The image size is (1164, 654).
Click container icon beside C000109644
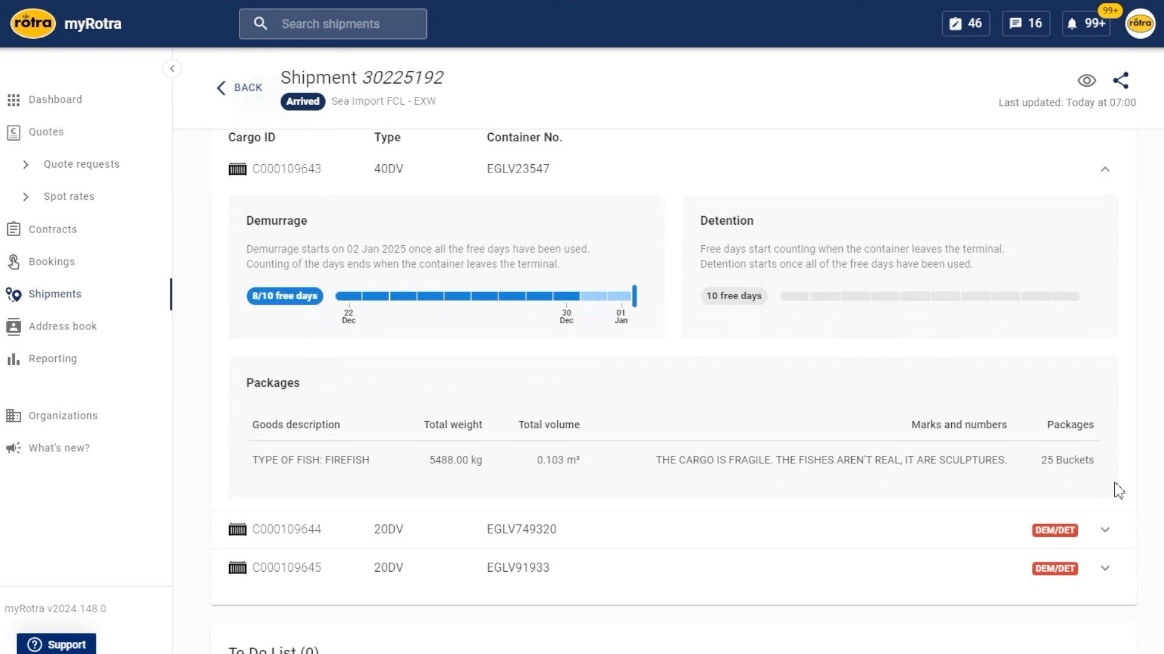point(237,529)
